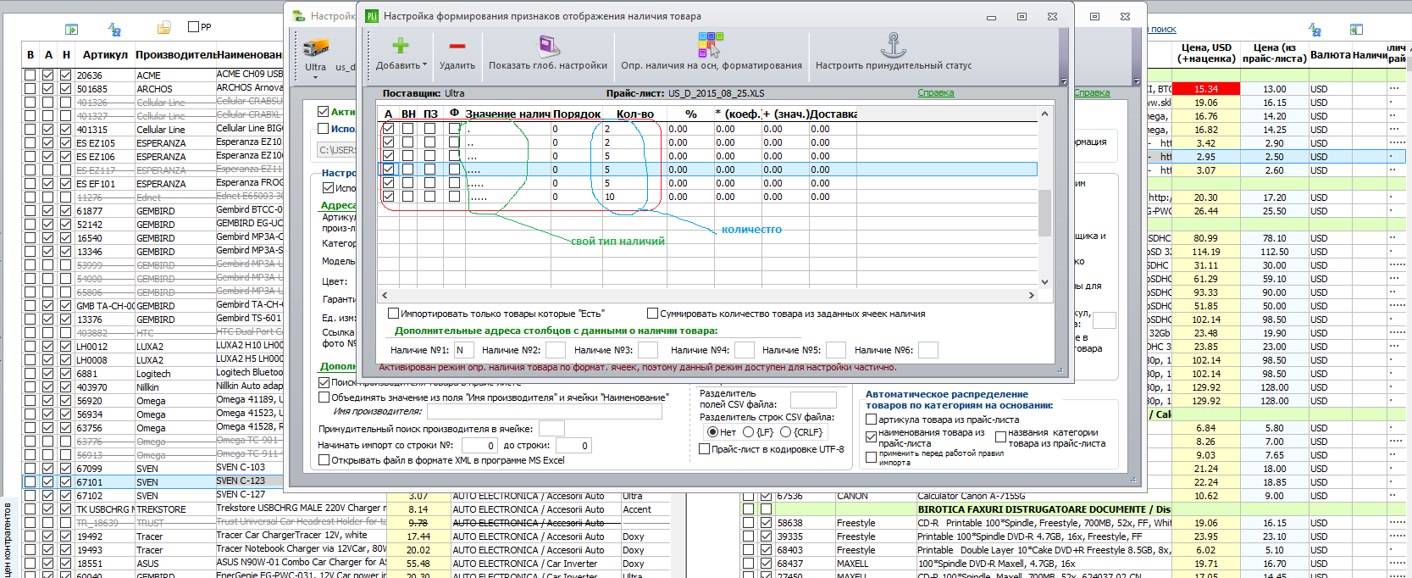Screen dimensions: 1412x578
Task: Enable Прайс-лист в кодировке UTF-8 checkbox
Action: tap(704, 449)
